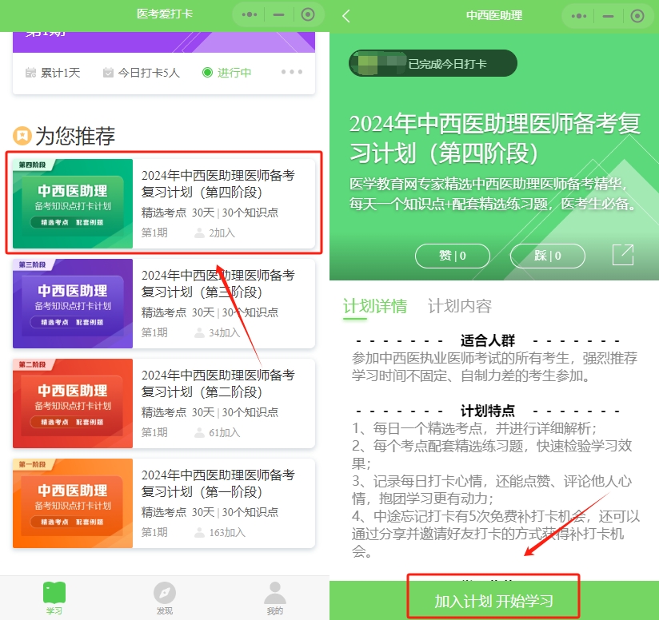Open three-dot options next to 进行中
The image size is (659, 620).
pyautogui.click(x=292, y=73)
